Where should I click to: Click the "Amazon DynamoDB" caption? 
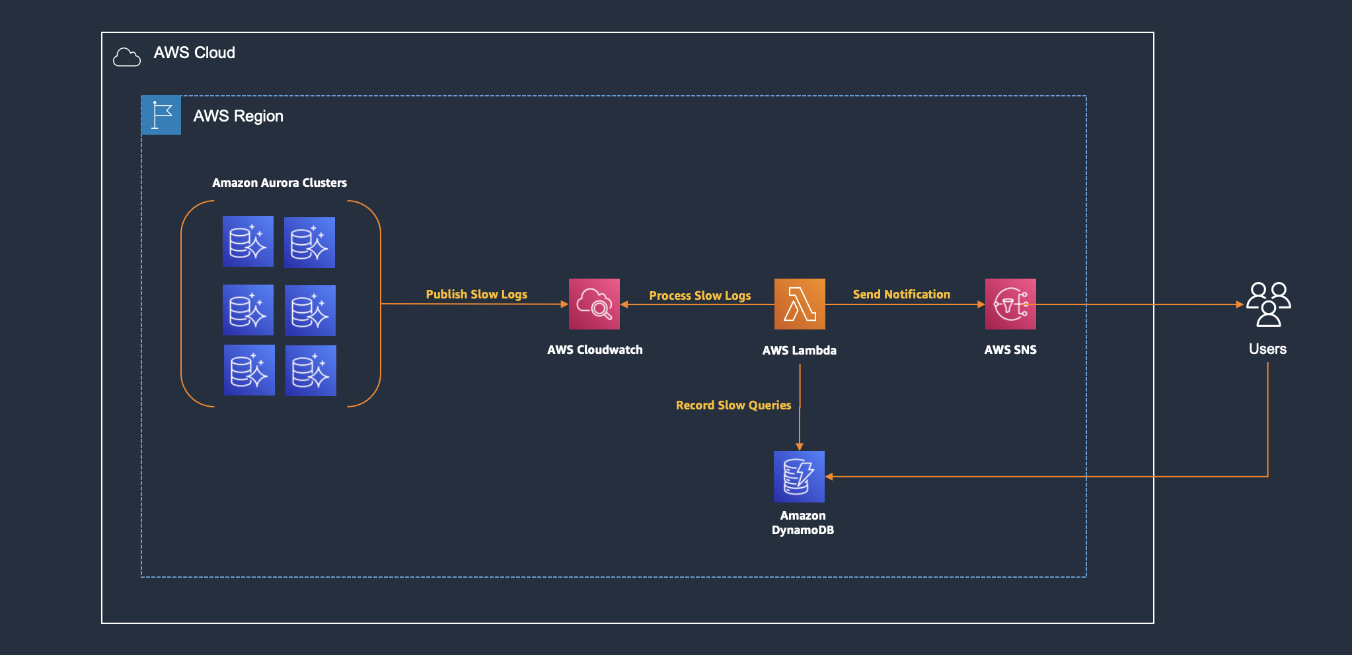803,523
